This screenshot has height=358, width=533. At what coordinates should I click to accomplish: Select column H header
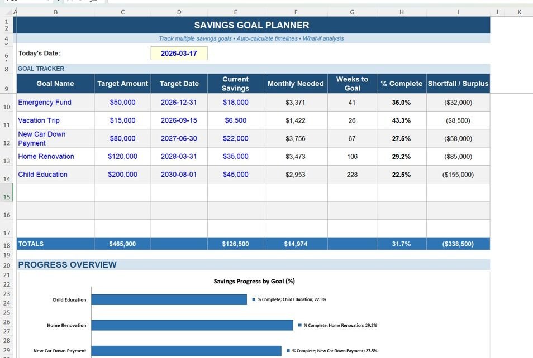point(401,12)
